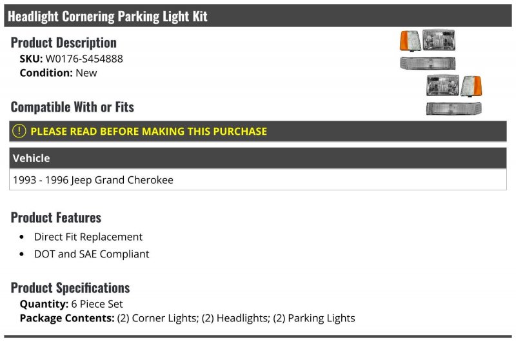This screenshot has height=342, width=516.
Task: Click the Product Features heading
Action: [56, 217]
